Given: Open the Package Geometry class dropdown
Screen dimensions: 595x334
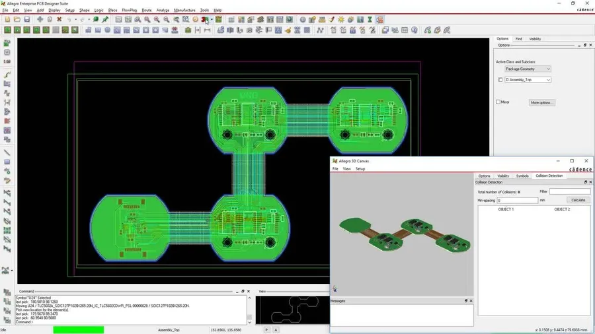Looking at the screenshot, I should 528,69.
